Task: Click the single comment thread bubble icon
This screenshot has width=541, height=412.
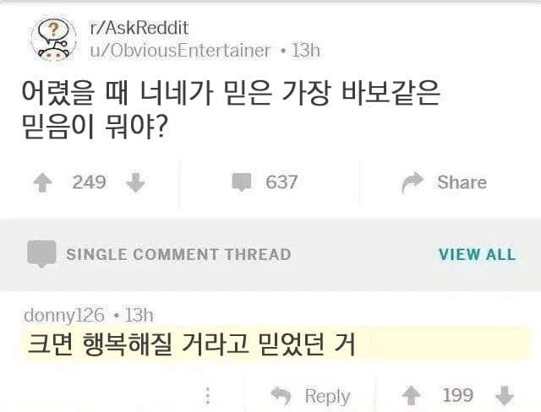Action: (x=42, y=254)
